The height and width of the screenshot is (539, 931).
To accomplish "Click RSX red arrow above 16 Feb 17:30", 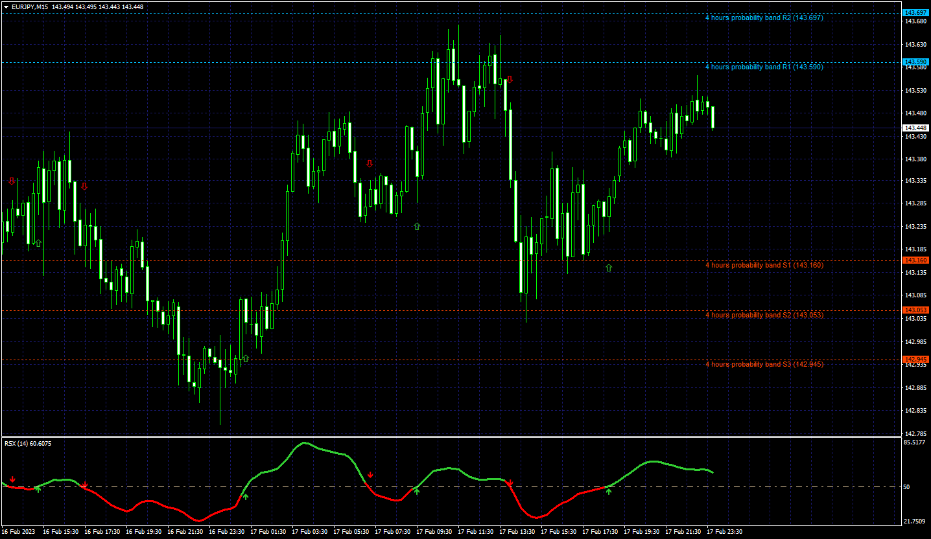I will pos(85,485).
